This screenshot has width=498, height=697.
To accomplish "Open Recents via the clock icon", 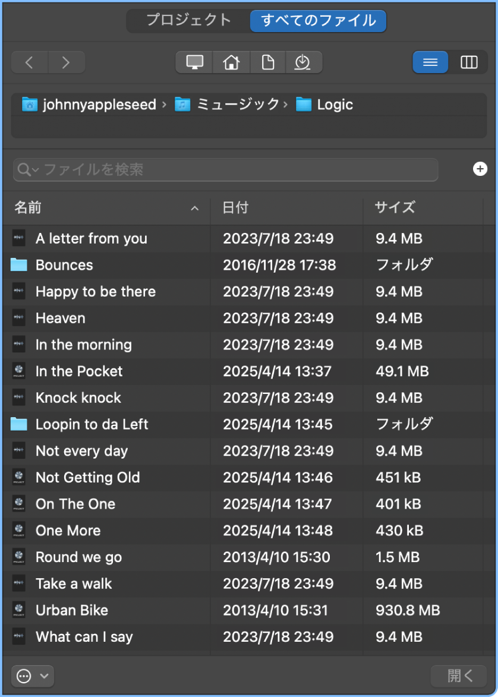I will pyautogui.click(x=304, y=62).
